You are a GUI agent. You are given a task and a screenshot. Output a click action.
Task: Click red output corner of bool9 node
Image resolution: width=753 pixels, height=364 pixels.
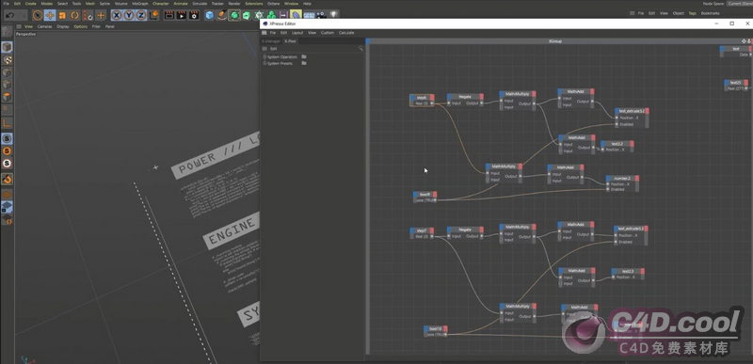[x=435, y=195]
